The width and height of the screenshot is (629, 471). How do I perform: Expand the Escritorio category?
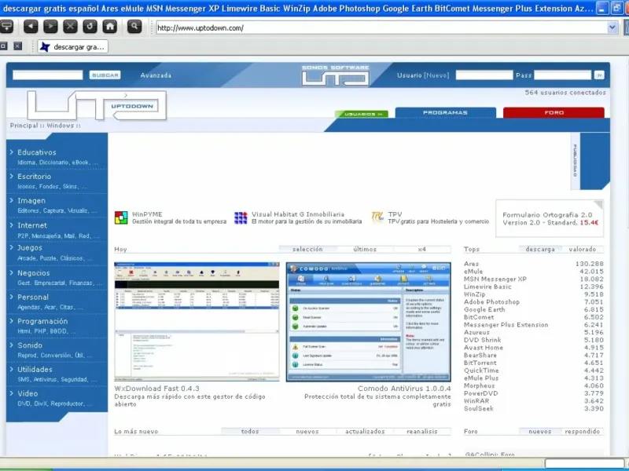click(34, 176)
